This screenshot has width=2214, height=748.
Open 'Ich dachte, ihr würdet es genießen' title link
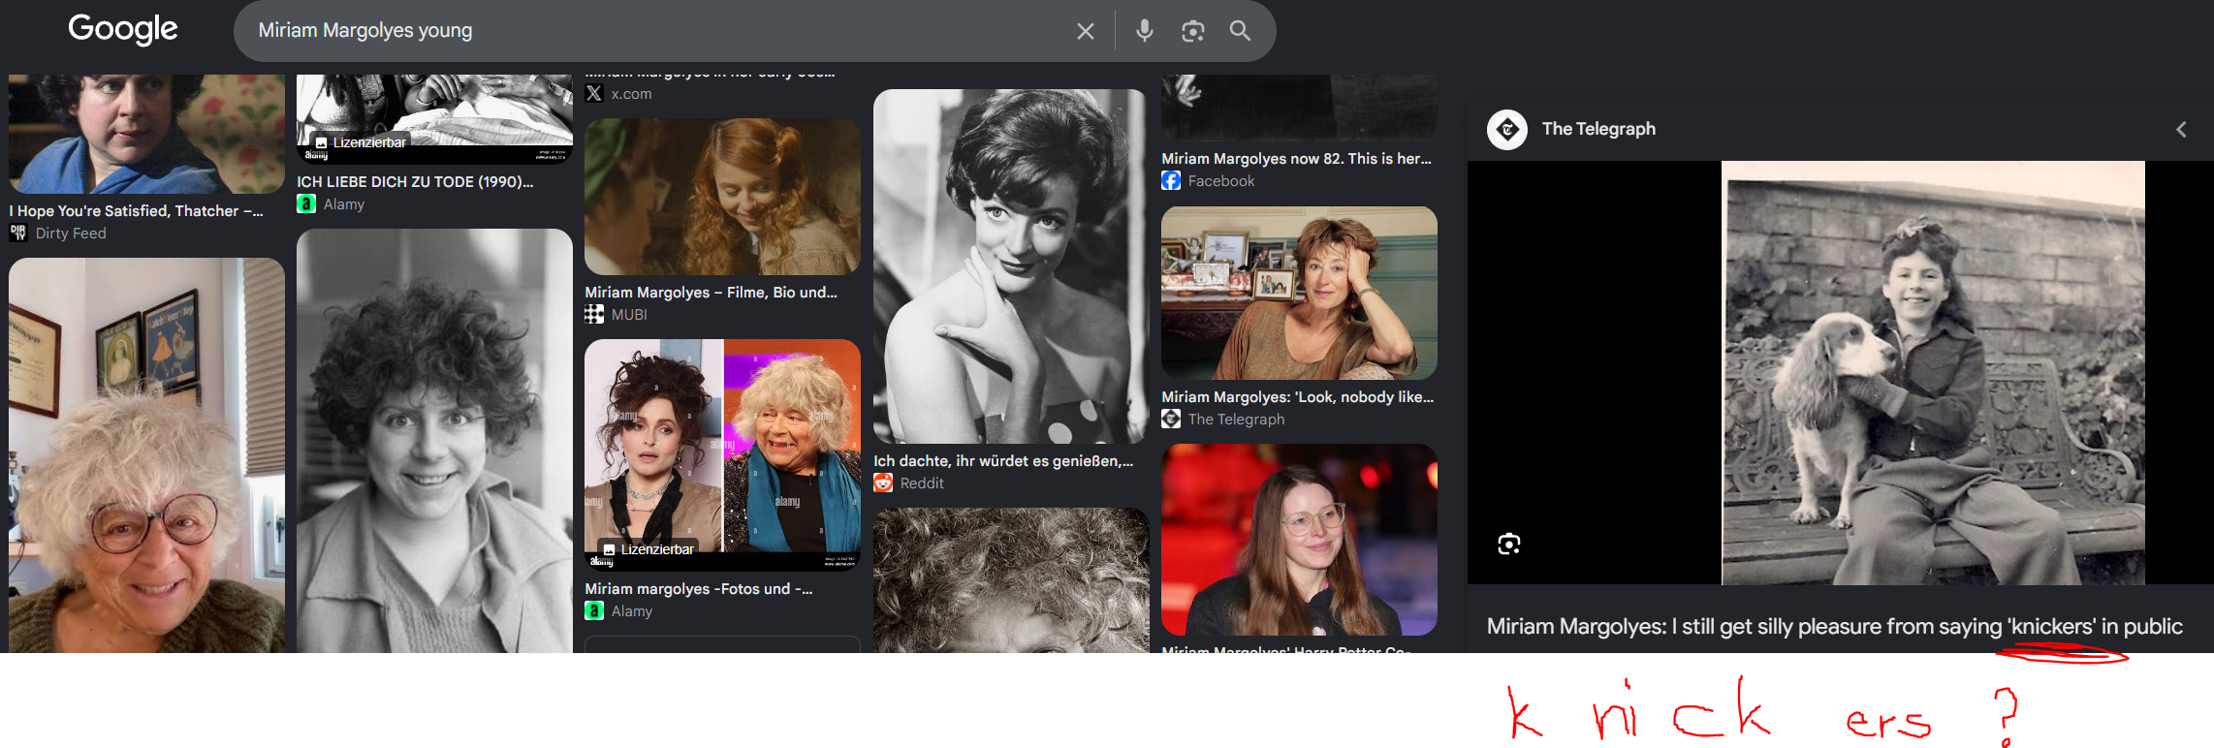click(x=1003, y=460)
